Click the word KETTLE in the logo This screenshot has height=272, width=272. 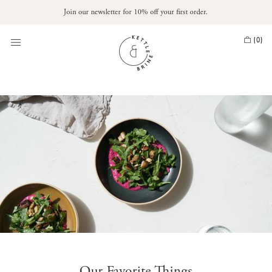pos(142,44)
